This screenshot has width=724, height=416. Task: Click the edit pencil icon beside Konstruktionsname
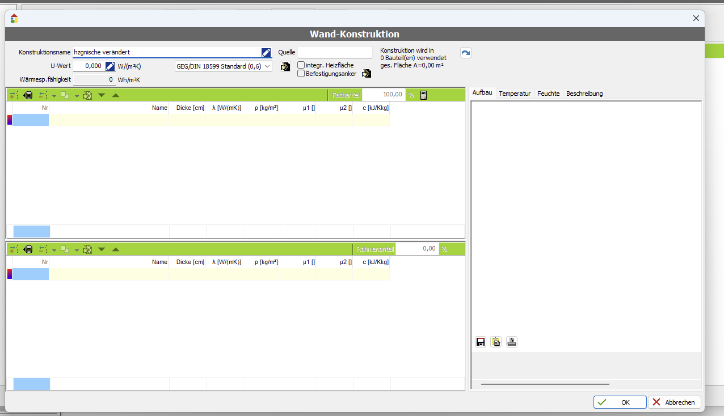(x=266, y=52)
